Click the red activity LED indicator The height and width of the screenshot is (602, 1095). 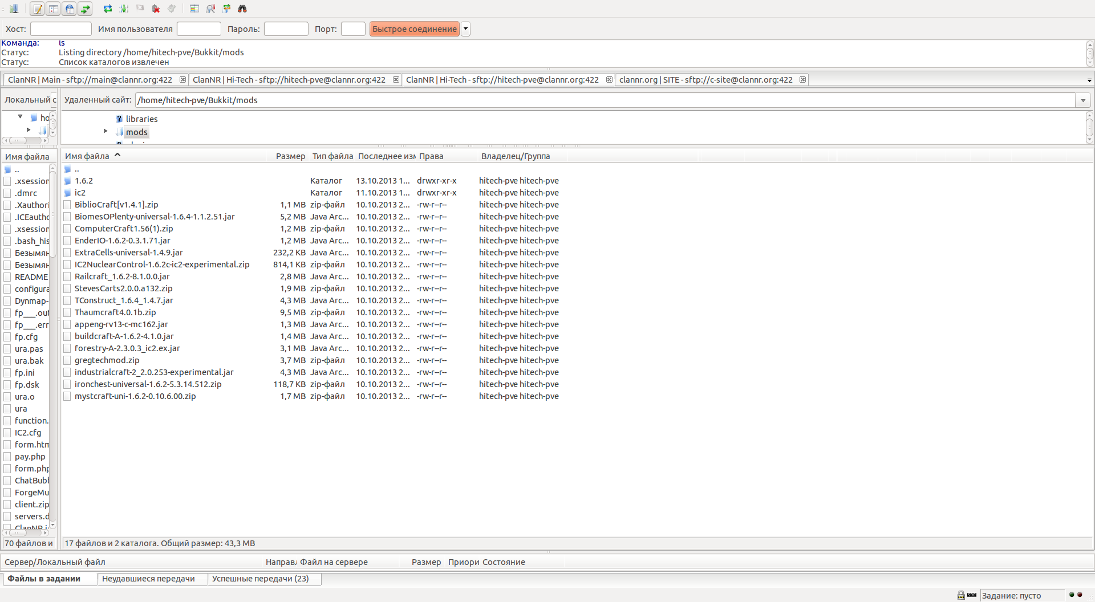tap(1080, 595)
